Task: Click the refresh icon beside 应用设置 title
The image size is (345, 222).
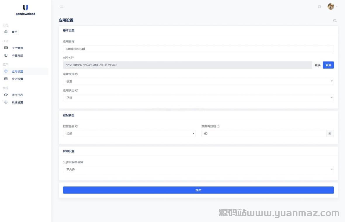Action: pyautogui.click(x=334, y=21)
